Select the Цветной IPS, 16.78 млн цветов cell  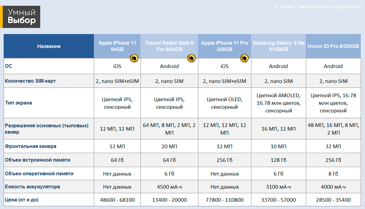click(333, 103)
